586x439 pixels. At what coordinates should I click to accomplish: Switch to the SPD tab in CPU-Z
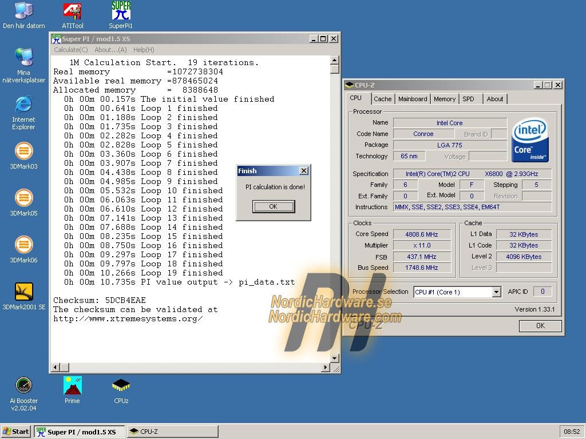click(x=468, y=99)
